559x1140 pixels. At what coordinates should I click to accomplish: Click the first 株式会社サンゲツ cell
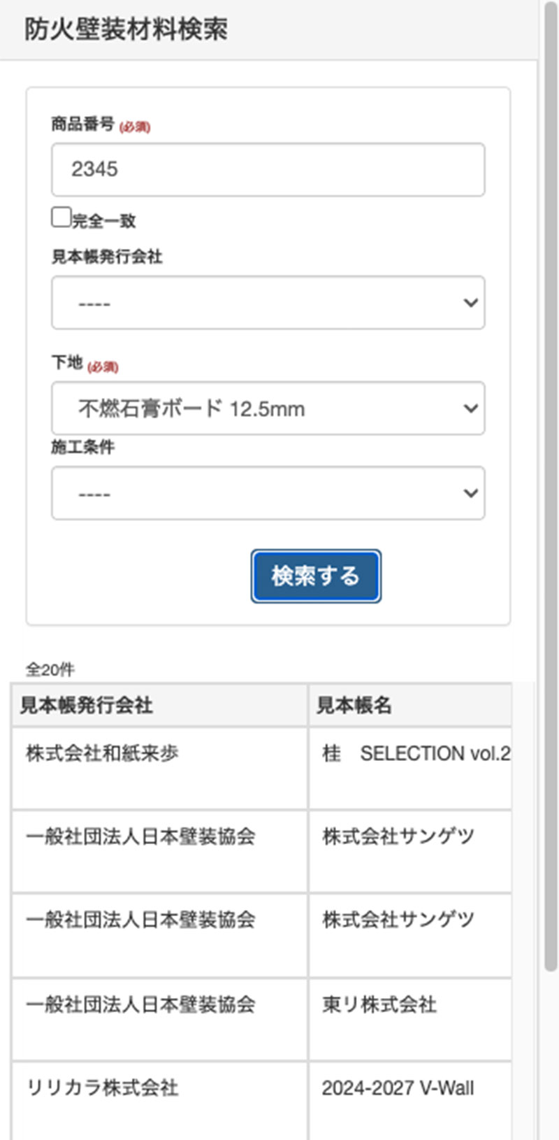[398, 836]
